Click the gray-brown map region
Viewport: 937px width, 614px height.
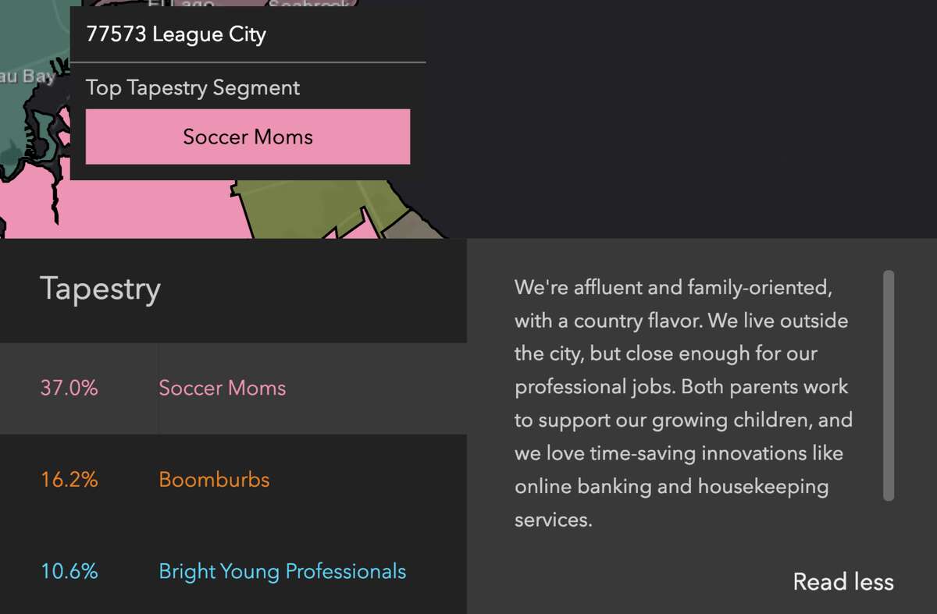point(412,226)
